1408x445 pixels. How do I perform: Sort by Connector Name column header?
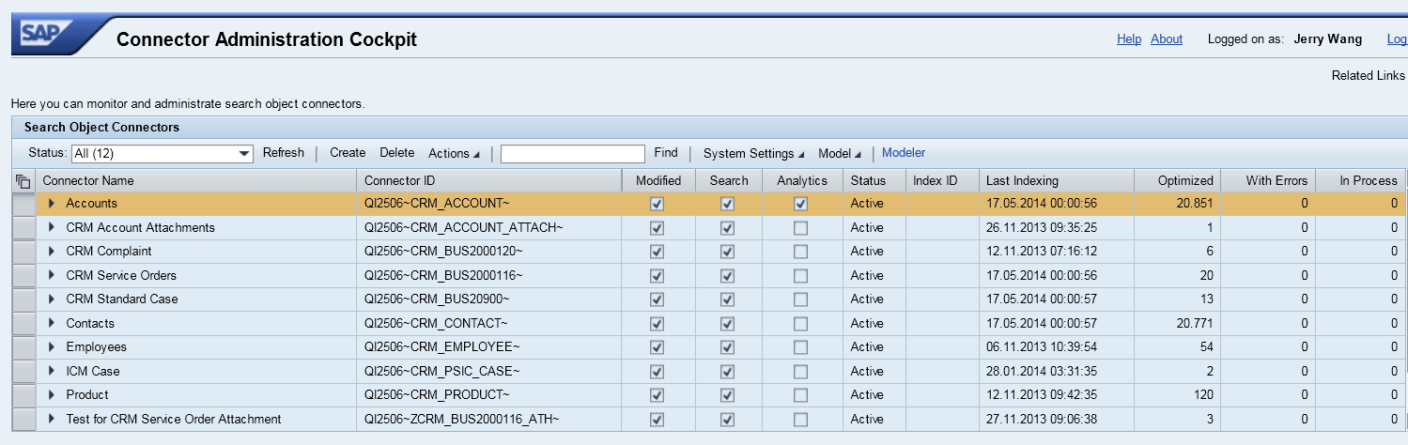tap(197, 181)
